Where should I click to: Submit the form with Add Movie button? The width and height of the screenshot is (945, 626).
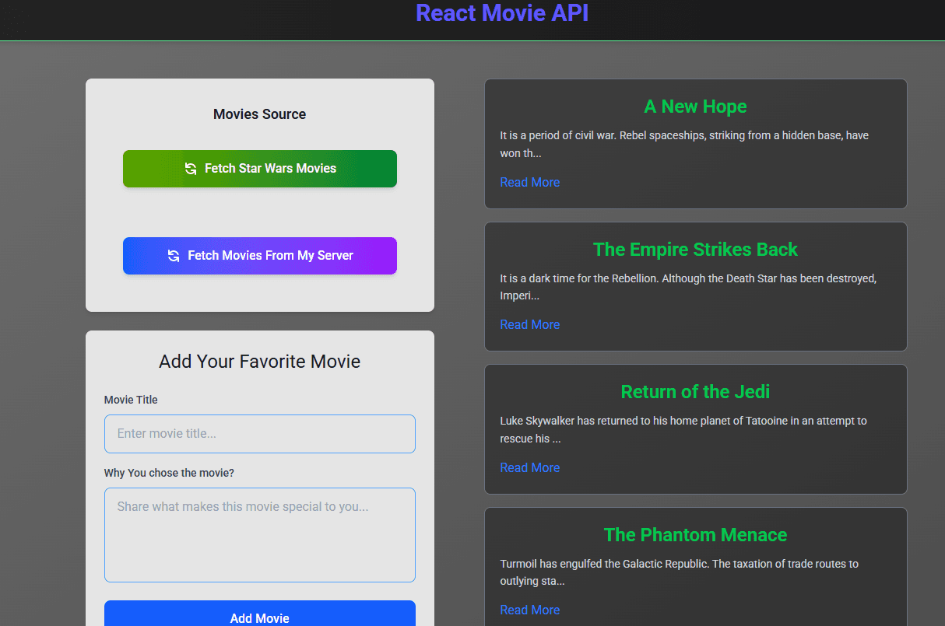click(259, 617)
